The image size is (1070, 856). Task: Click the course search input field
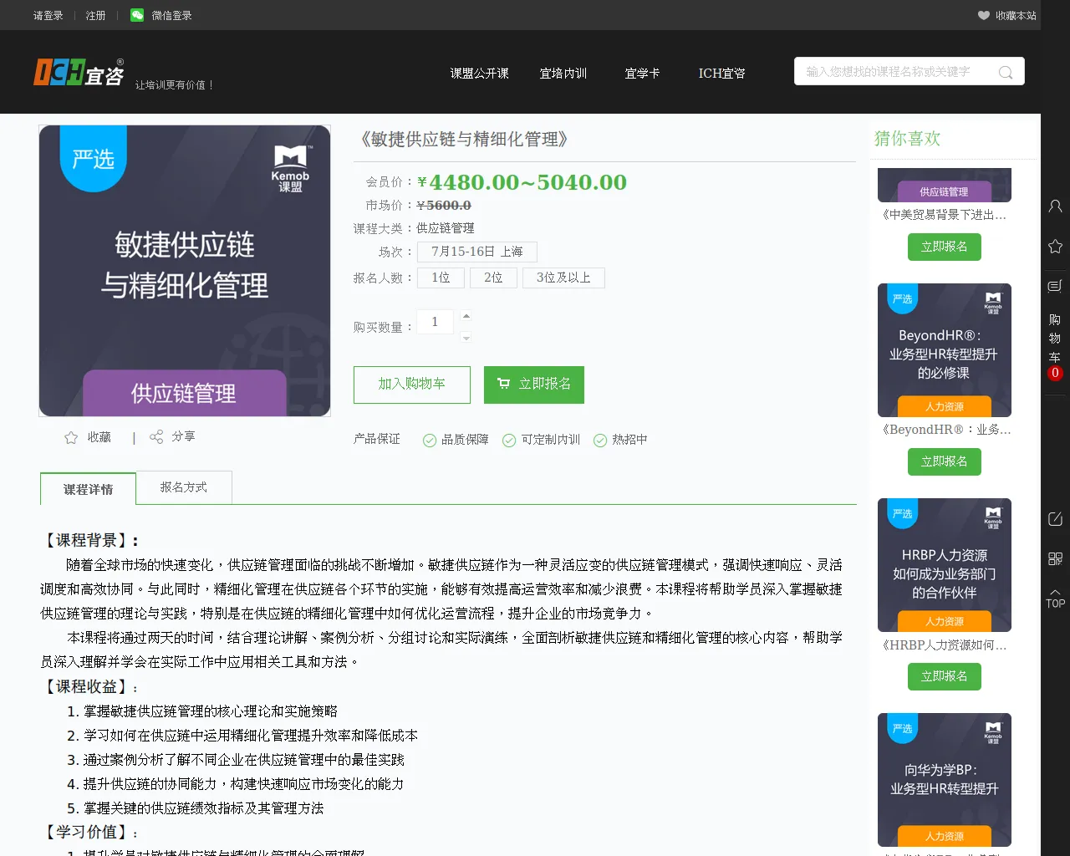894,72
